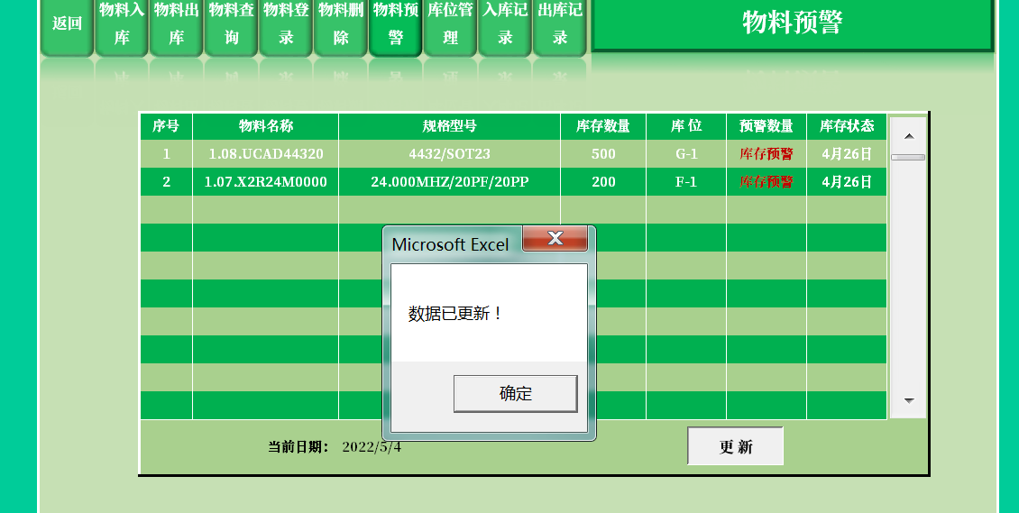The width and height of the screenshot is (1019, 513).
Task: Click the spec cell 4432/SOT23
Action: tap(450, 154)
